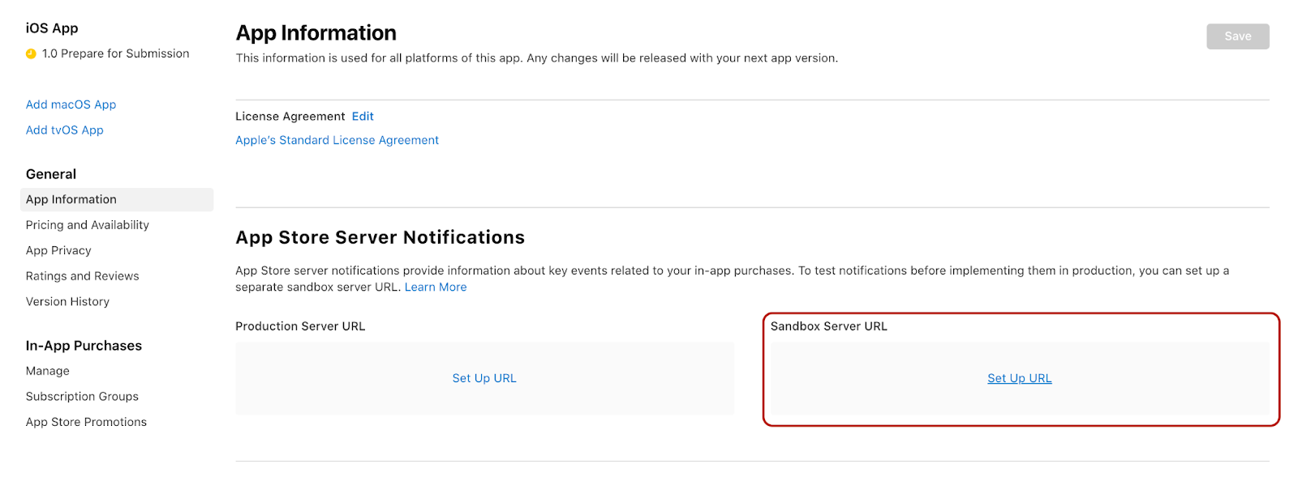
Task: Click the App Information page title
Action: click(316, 33)
